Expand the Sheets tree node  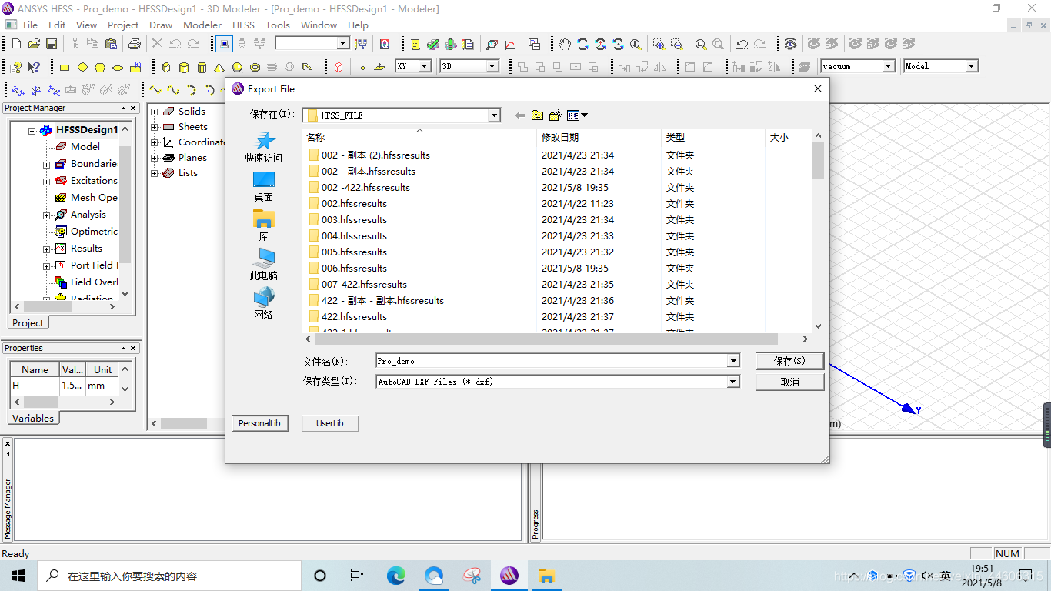[154, 127]
